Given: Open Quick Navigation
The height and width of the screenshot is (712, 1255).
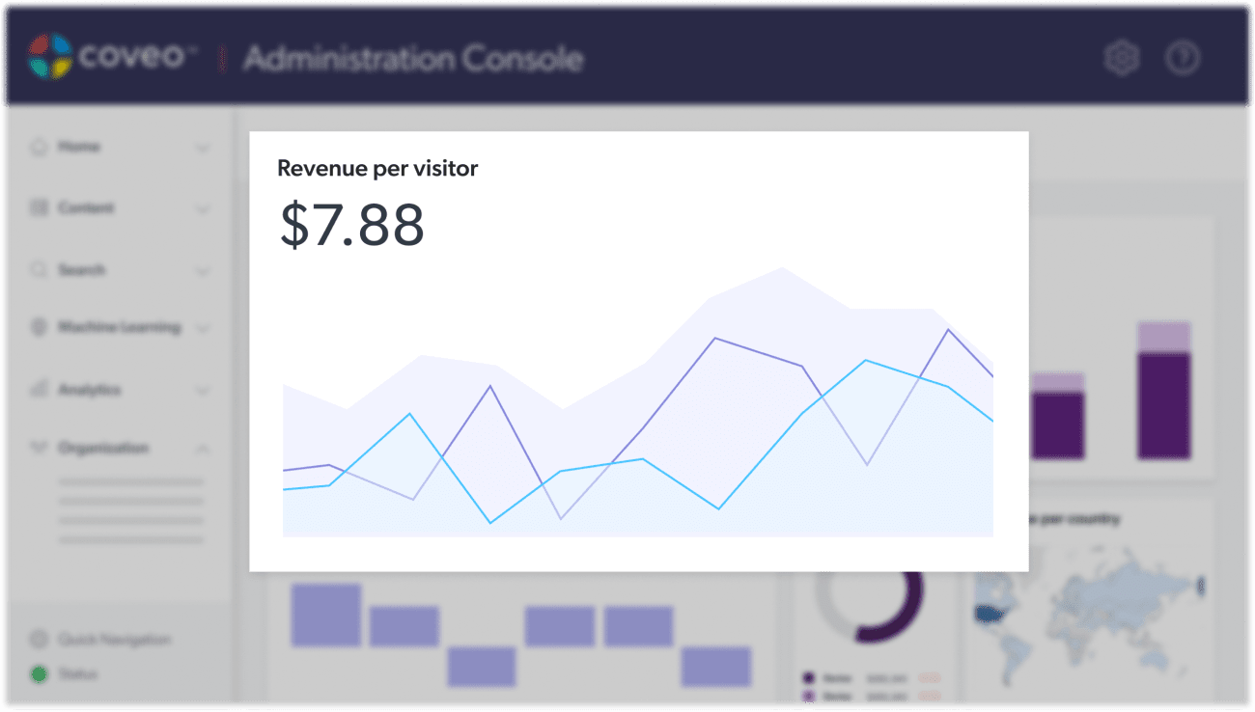Looking at the screenshot, I should [116, 639].
